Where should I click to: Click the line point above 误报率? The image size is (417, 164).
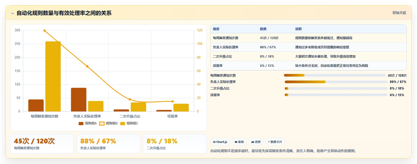coord(172,101)
